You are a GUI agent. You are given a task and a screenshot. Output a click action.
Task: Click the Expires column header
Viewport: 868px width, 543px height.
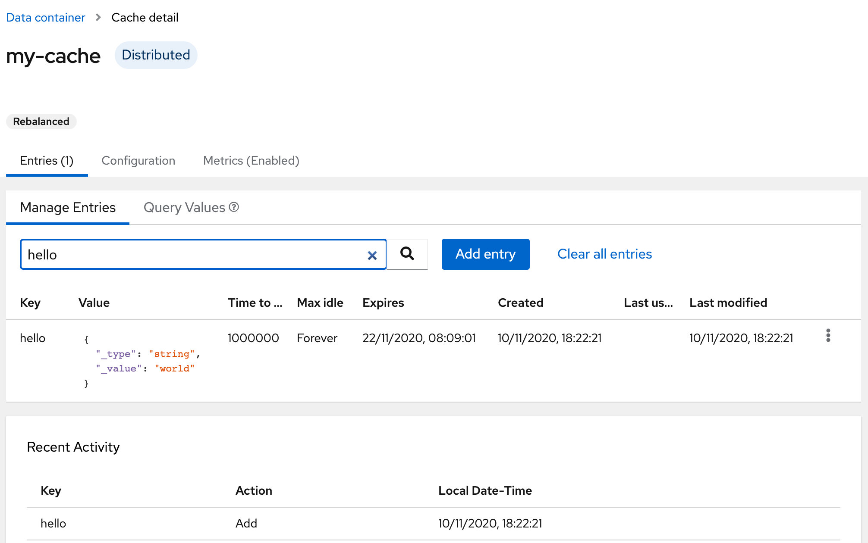[383, 303]
